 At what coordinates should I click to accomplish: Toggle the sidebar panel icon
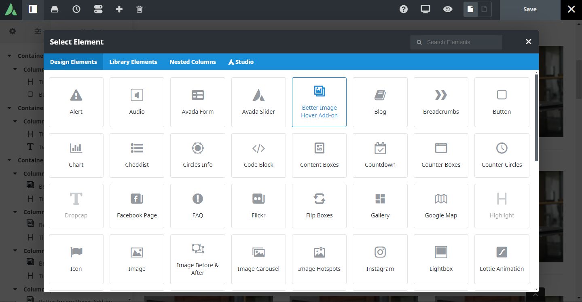33,9
